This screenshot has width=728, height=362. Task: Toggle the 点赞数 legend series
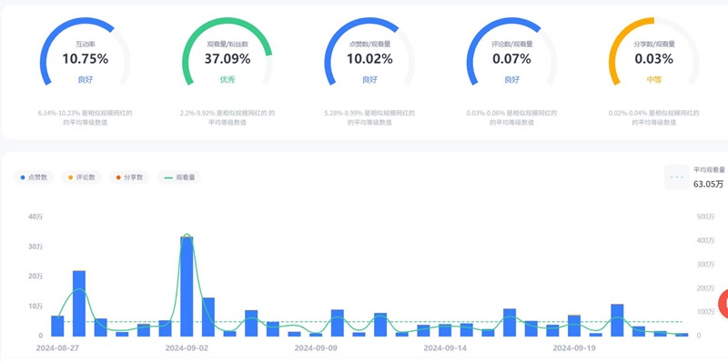(34, 177)
